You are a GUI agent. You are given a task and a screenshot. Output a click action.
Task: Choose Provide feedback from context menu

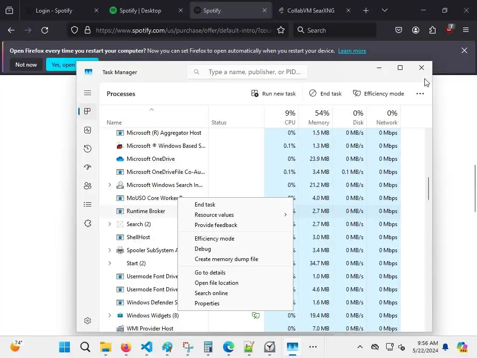point(235,225)
